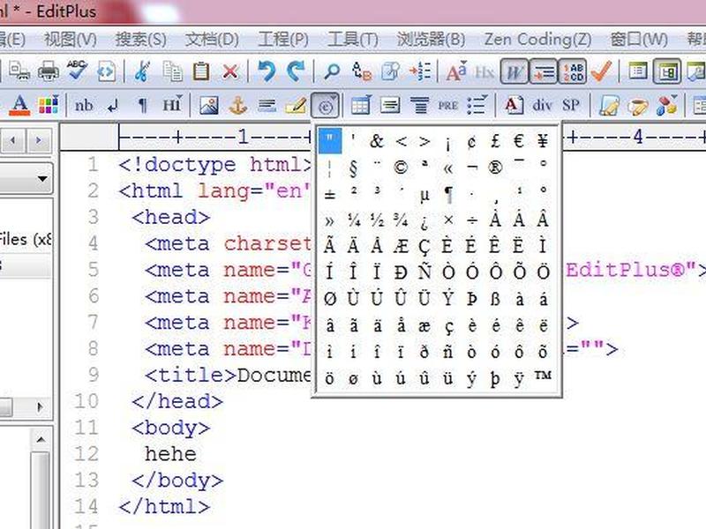Insert a span tag with the SP icon

click(x=570, y=106)
